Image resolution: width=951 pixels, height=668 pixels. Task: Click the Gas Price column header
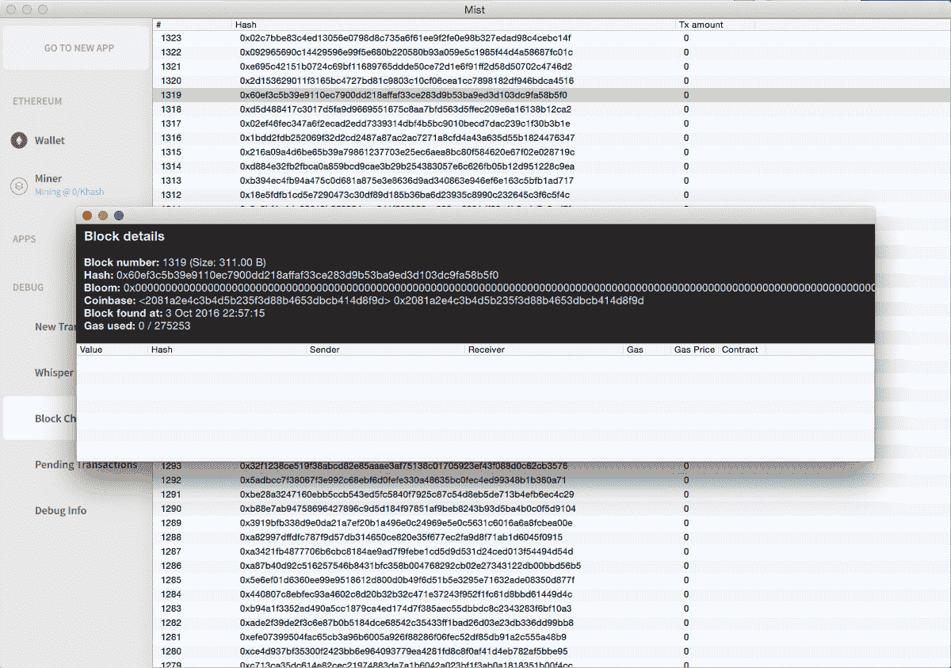(694, 349)
